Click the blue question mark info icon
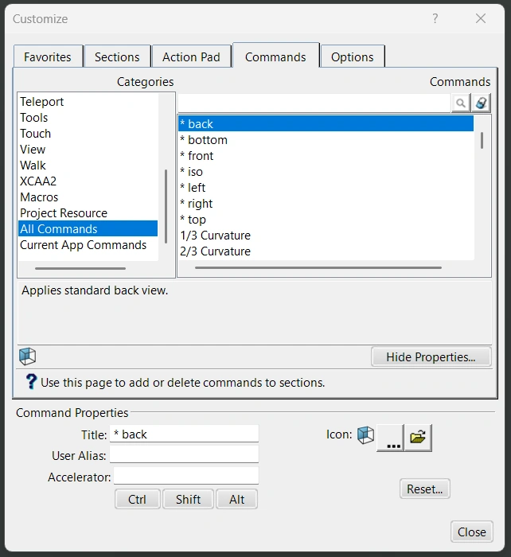 pyautogui.click(x=31, y=382)
